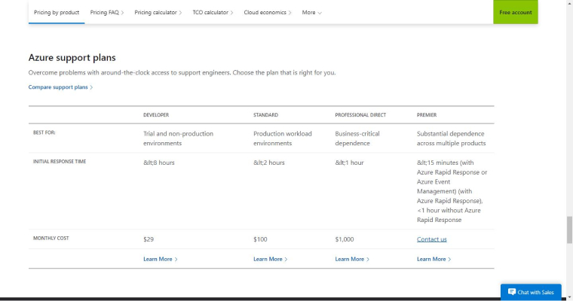Click the 15 minutes Premier response time text
Screen dimensions: 573x301
[452, 191]
